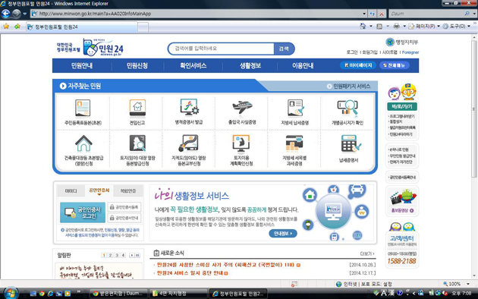The width and height of the screenshot is (478, 299).
Task: Open 더보기 for 새로운 소식
Action: point(367,253)
